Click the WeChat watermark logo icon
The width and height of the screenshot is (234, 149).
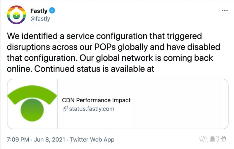pyautogui.click(x=204, y=139)
